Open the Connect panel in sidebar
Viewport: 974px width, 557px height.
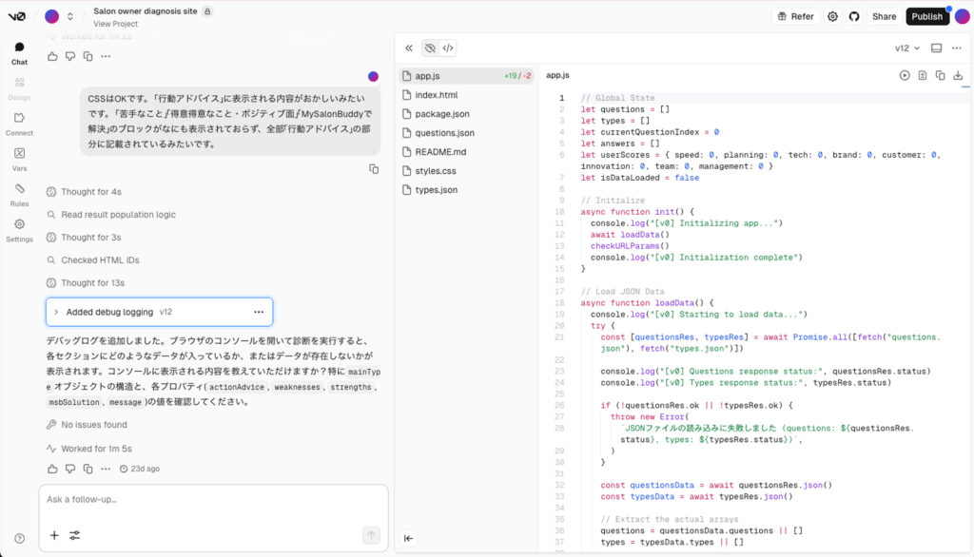[x=19, y=123]
